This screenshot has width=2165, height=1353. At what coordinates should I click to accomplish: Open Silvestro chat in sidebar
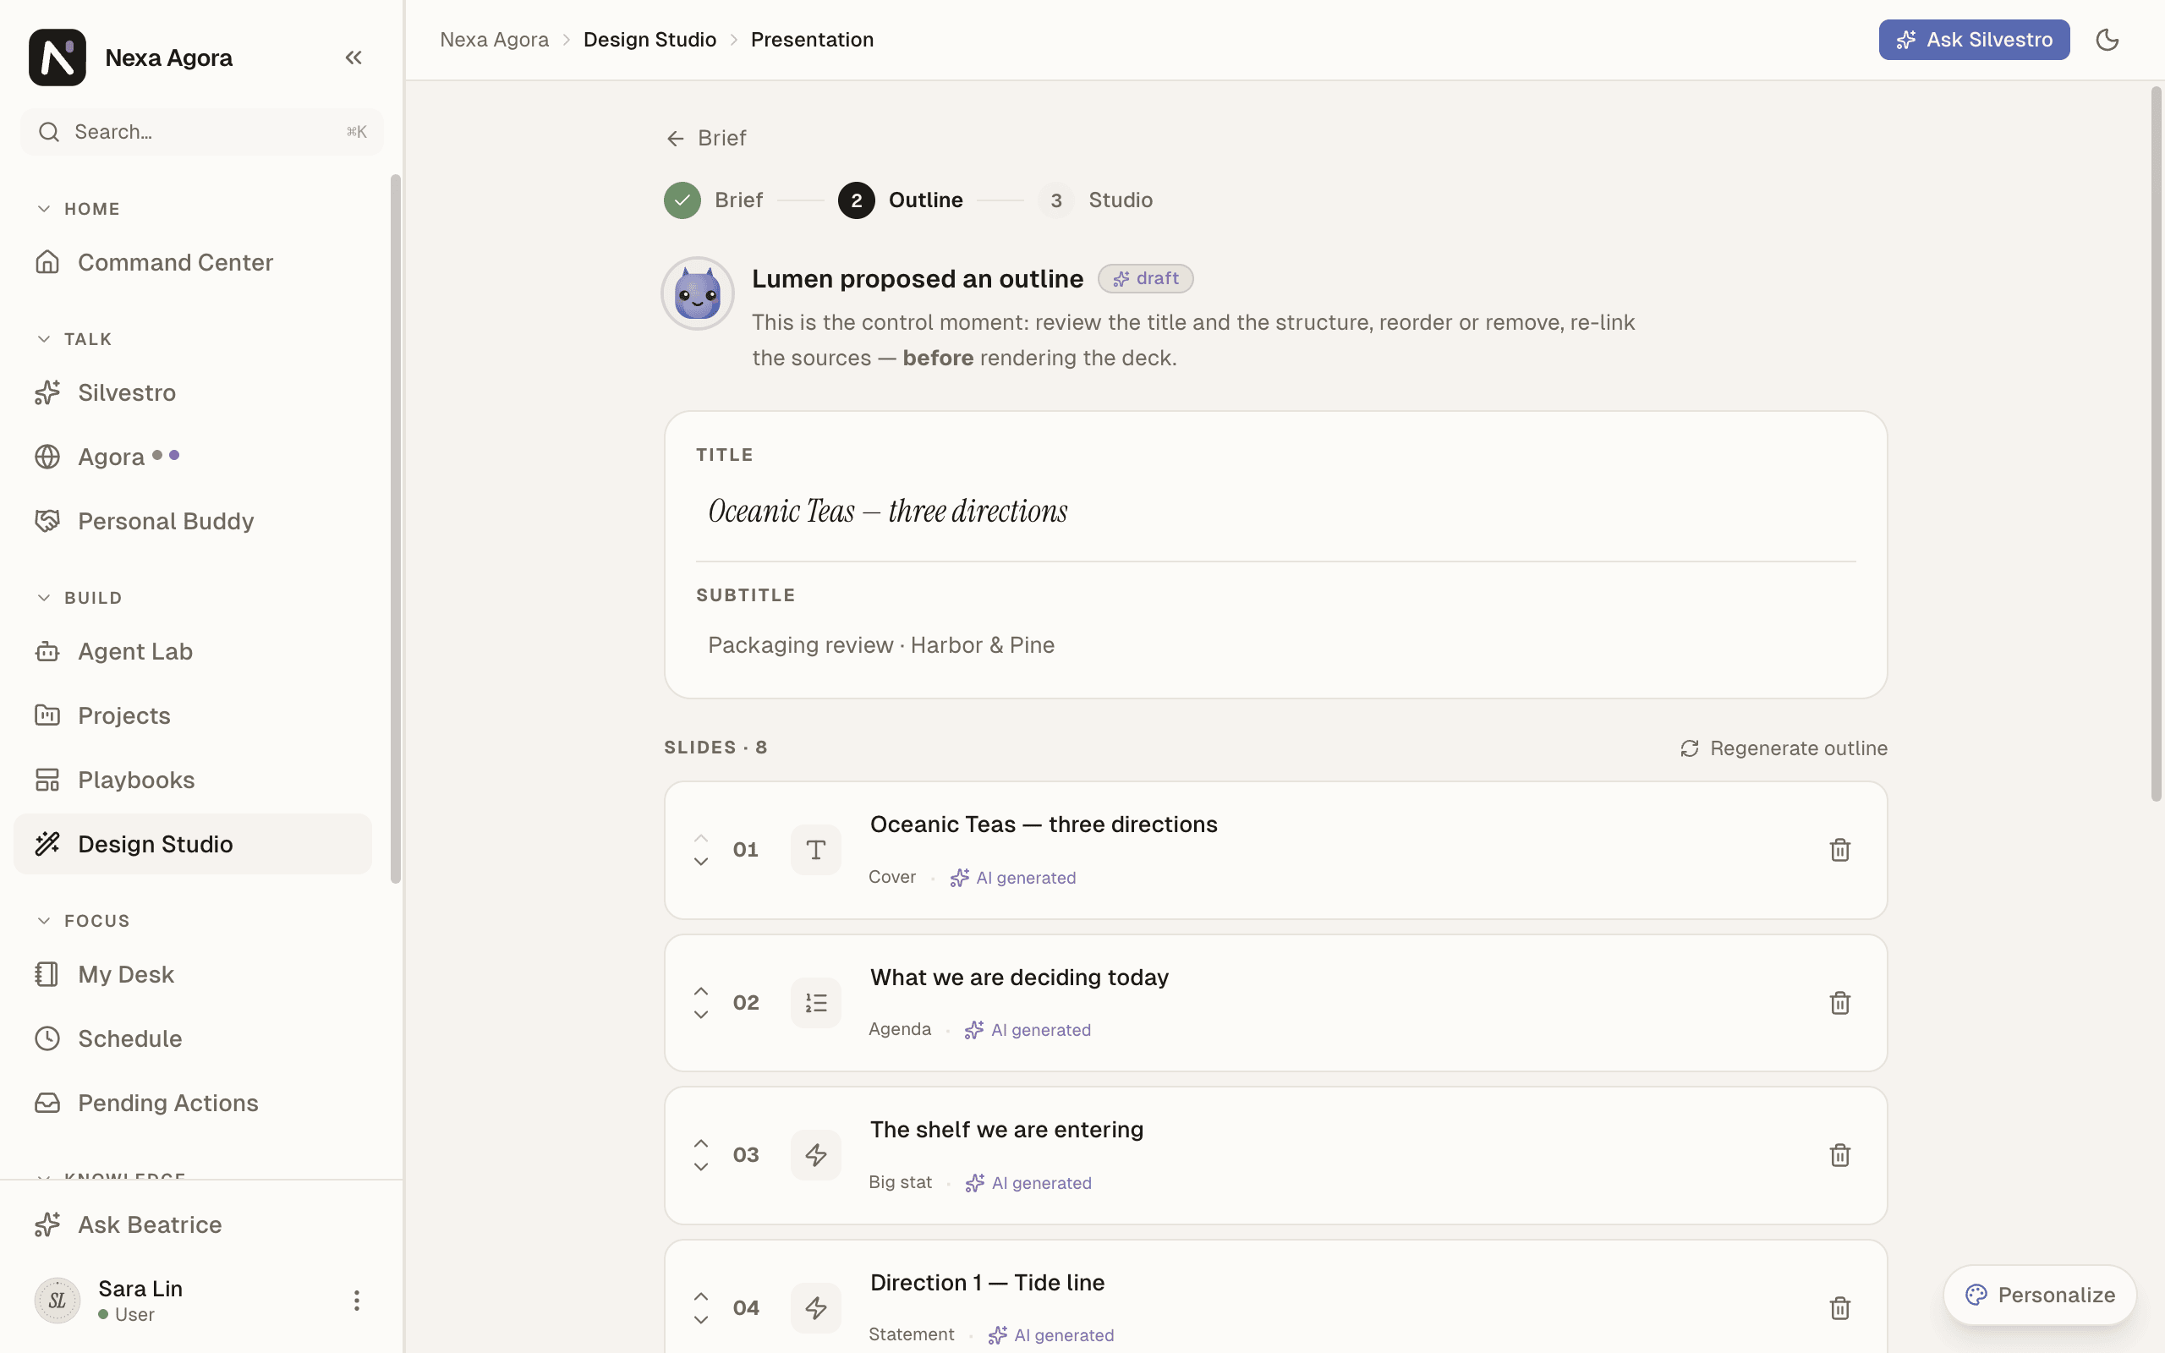[x=192, y=393]
